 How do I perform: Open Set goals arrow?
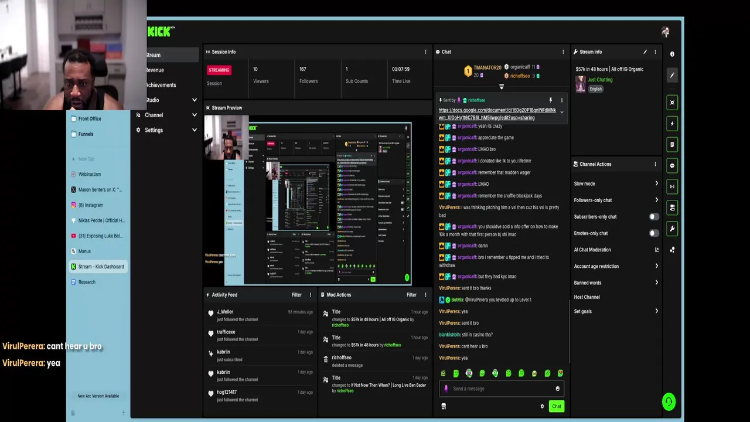(x=656, y=311)
